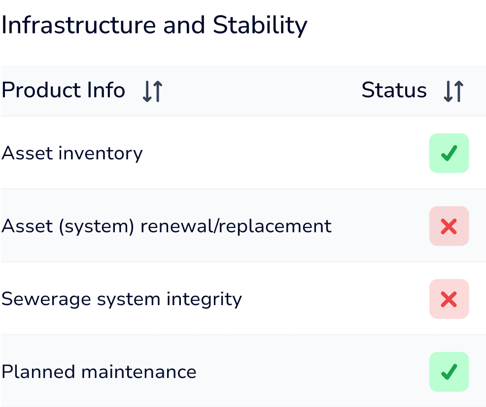Click empty space in table header row
The height and width of the screenshot is (407, 486).
point(261,92)
